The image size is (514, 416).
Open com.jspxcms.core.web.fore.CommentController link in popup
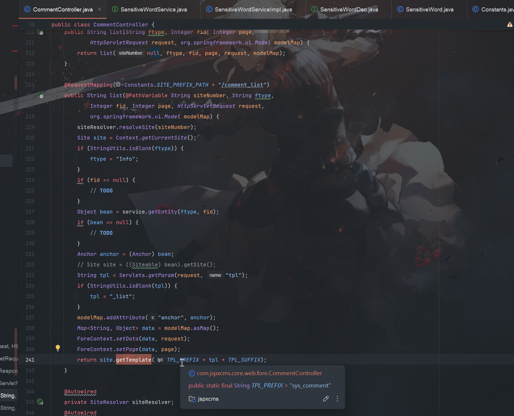click(259, 373)
